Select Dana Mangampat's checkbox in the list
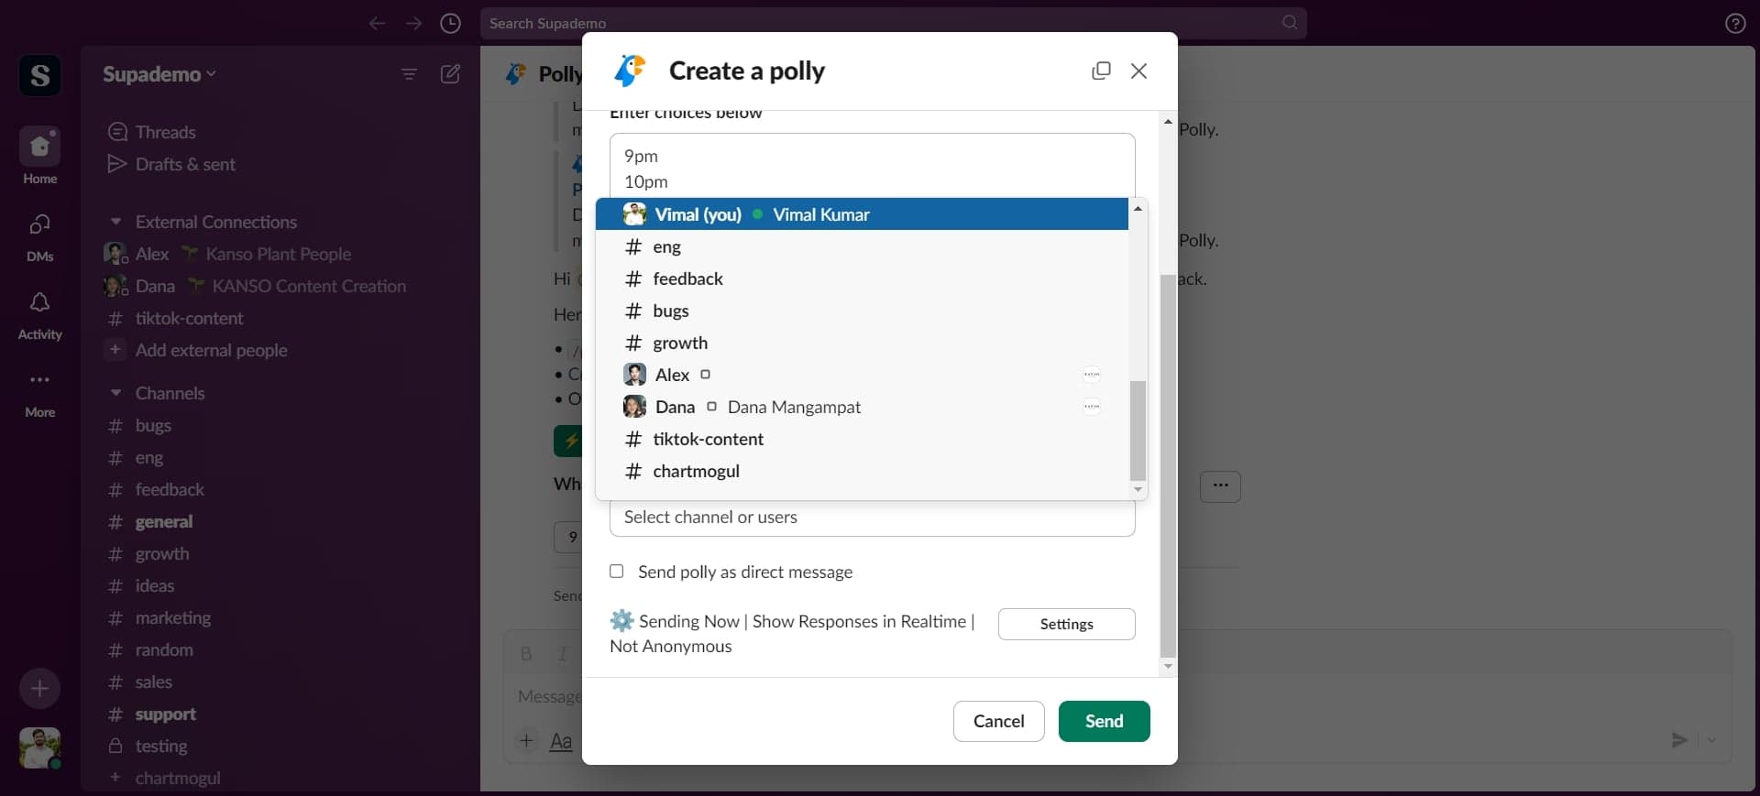 pos(712,407)
